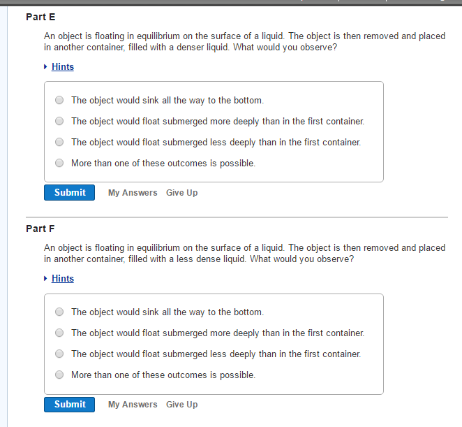Open the Hints link for Part E
This screenshot has height=427, width=462.
tap(63, 67)
